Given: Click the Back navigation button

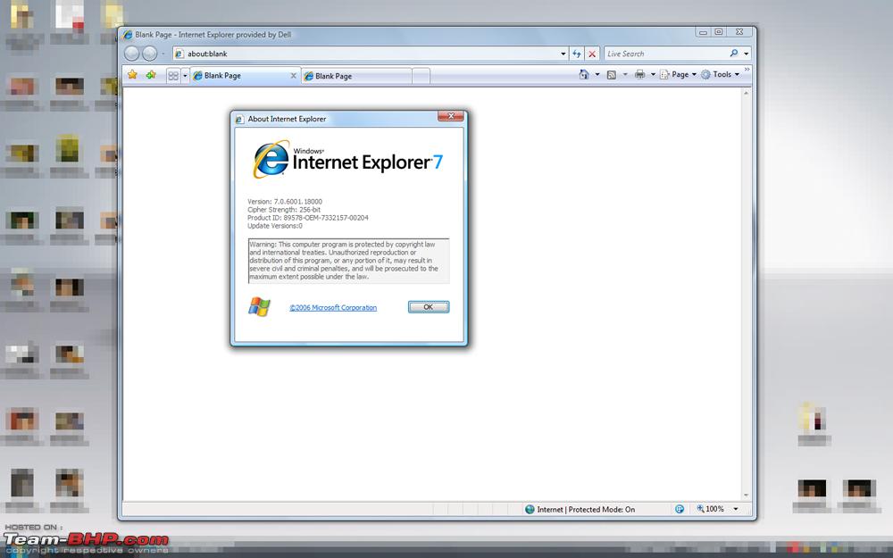Looking at the screenshot, I should (131, 54).
